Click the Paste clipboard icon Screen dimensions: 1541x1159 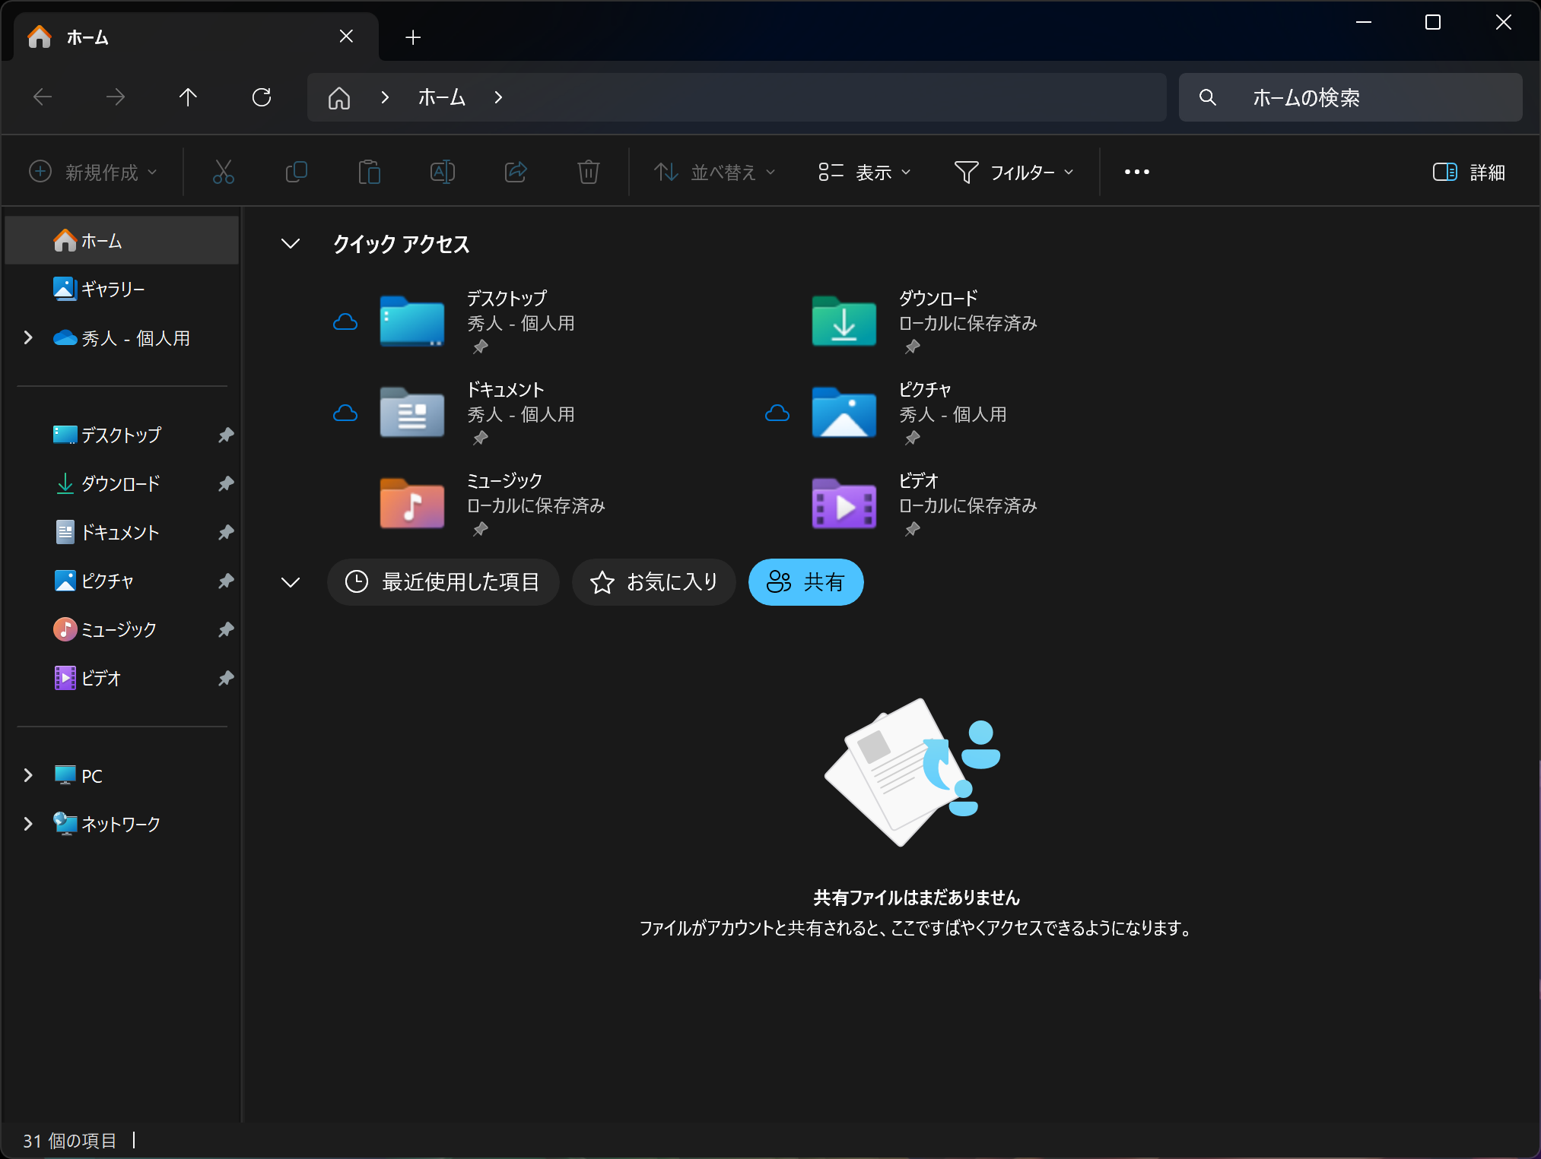(369, 173)
